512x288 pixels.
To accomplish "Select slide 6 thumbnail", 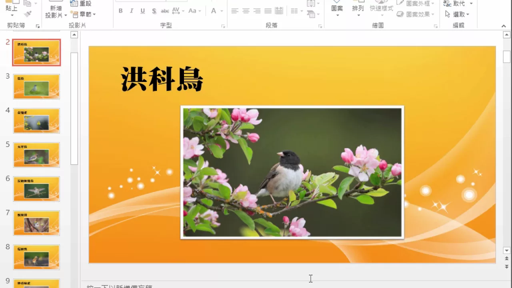I will (36, 189).
